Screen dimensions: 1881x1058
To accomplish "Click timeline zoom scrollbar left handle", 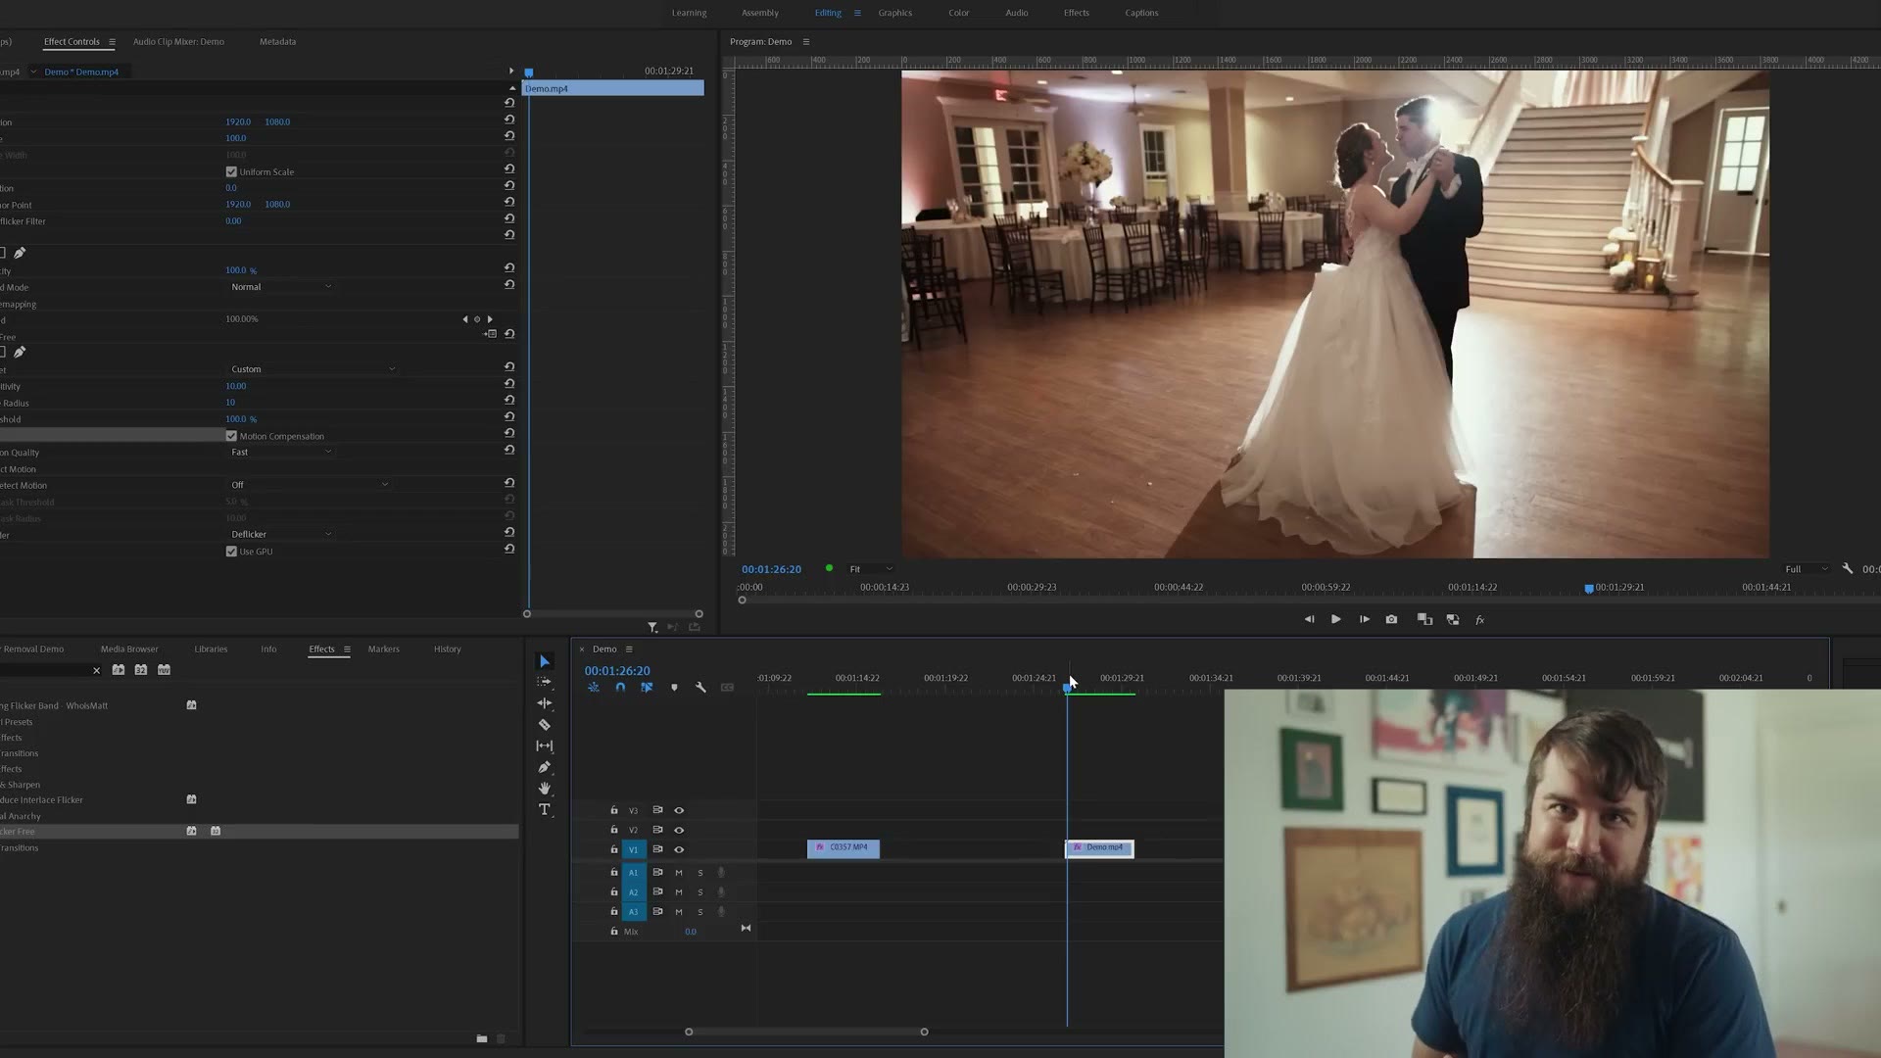I will pyautogui.click(x=689, y=1032).
